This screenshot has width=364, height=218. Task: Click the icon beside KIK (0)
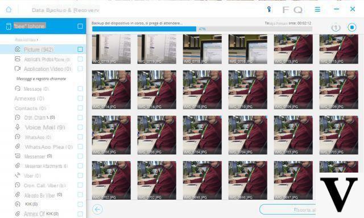tap(18, 204)
